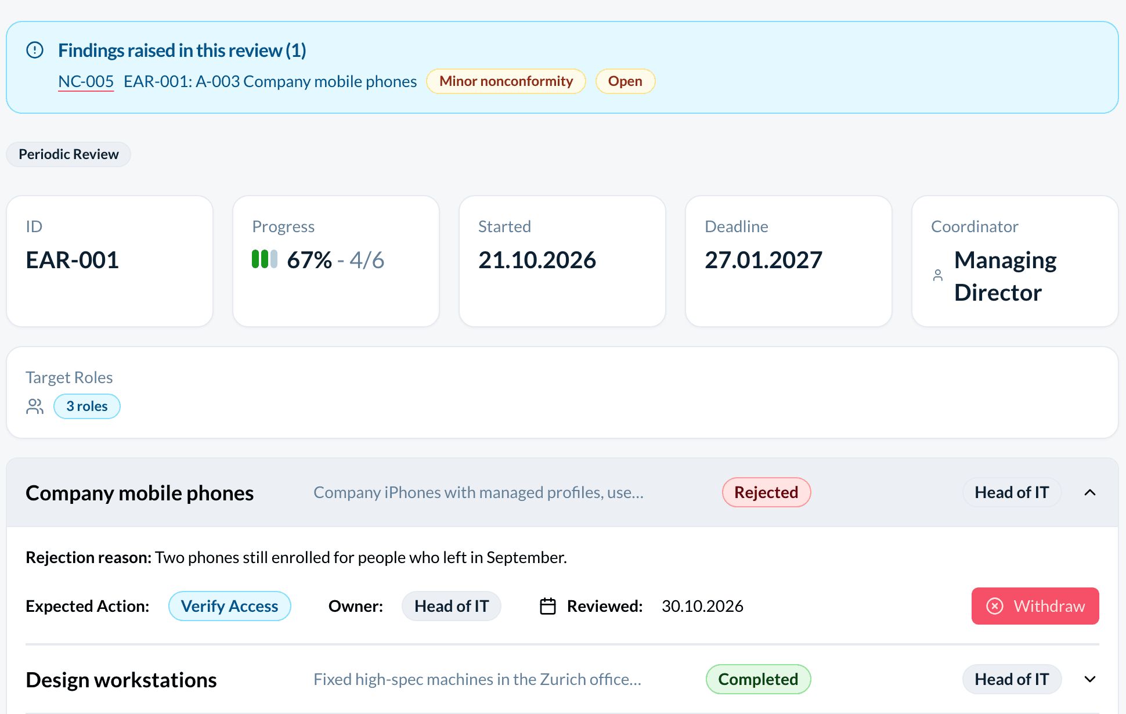Click the reviewed date 30.10.2026
This screenshot has width=1126, height=714.
(702, 606)
